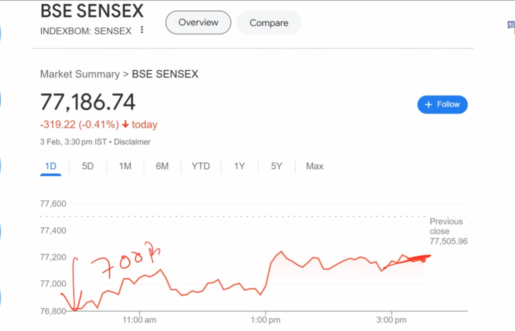Screen dimensions: 515x331
Task: Click the 3:00 pm axis label
Action: click(391, 320)
